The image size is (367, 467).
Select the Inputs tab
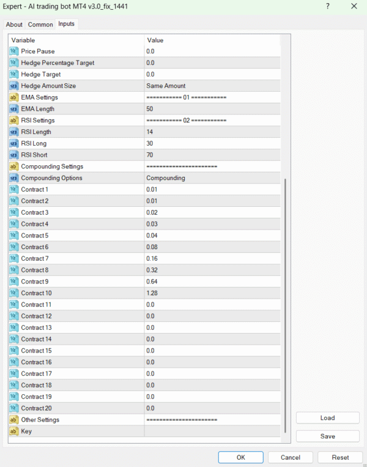pos(66,24)
